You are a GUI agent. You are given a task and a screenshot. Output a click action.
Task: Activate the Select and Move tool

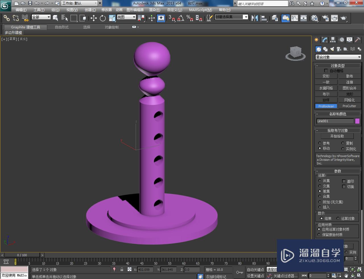[94, 18]
